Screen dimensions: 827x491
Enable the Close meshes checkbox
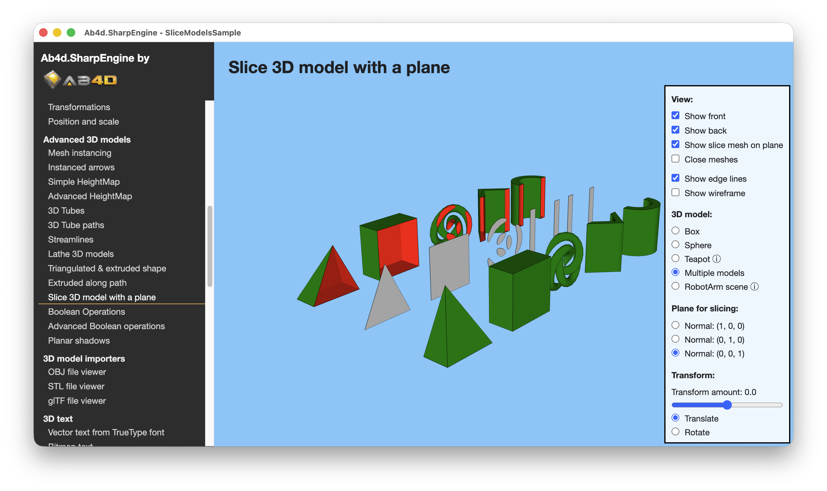click(675, 159)
